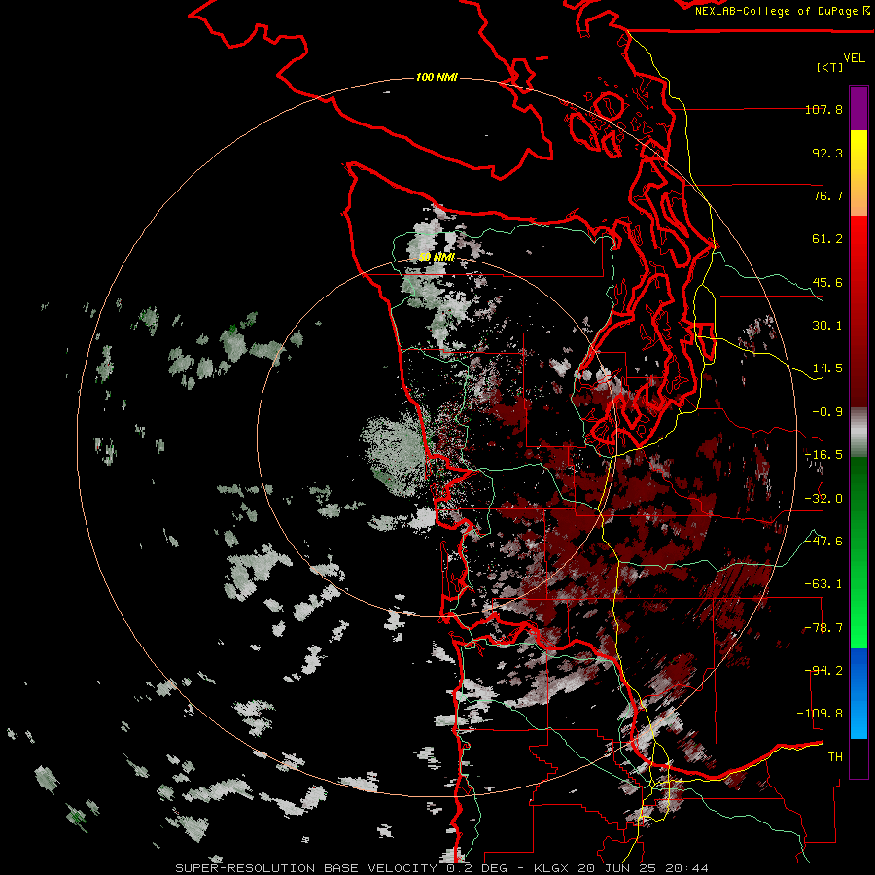The width and height of the screenshot is (875, 875).
Task: Click the -109.8 legend value
Action: click(x=820, y=714)
